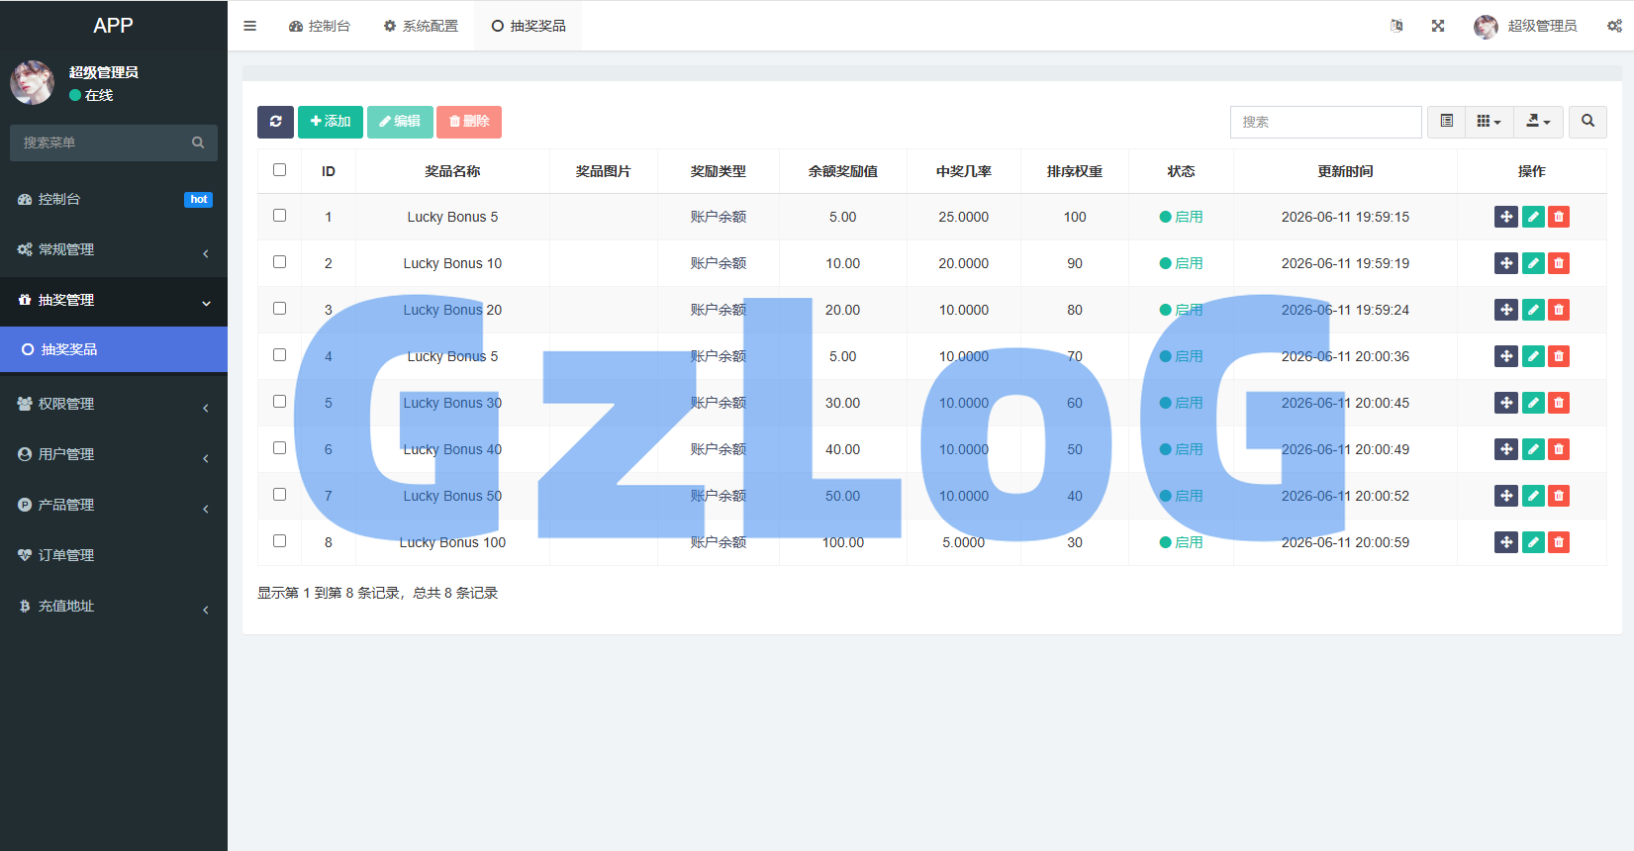The height and width of the screenshot is (851, 1634).
Task: Switch to the 控制台 top tab
Action: click(x=320, y=26)
